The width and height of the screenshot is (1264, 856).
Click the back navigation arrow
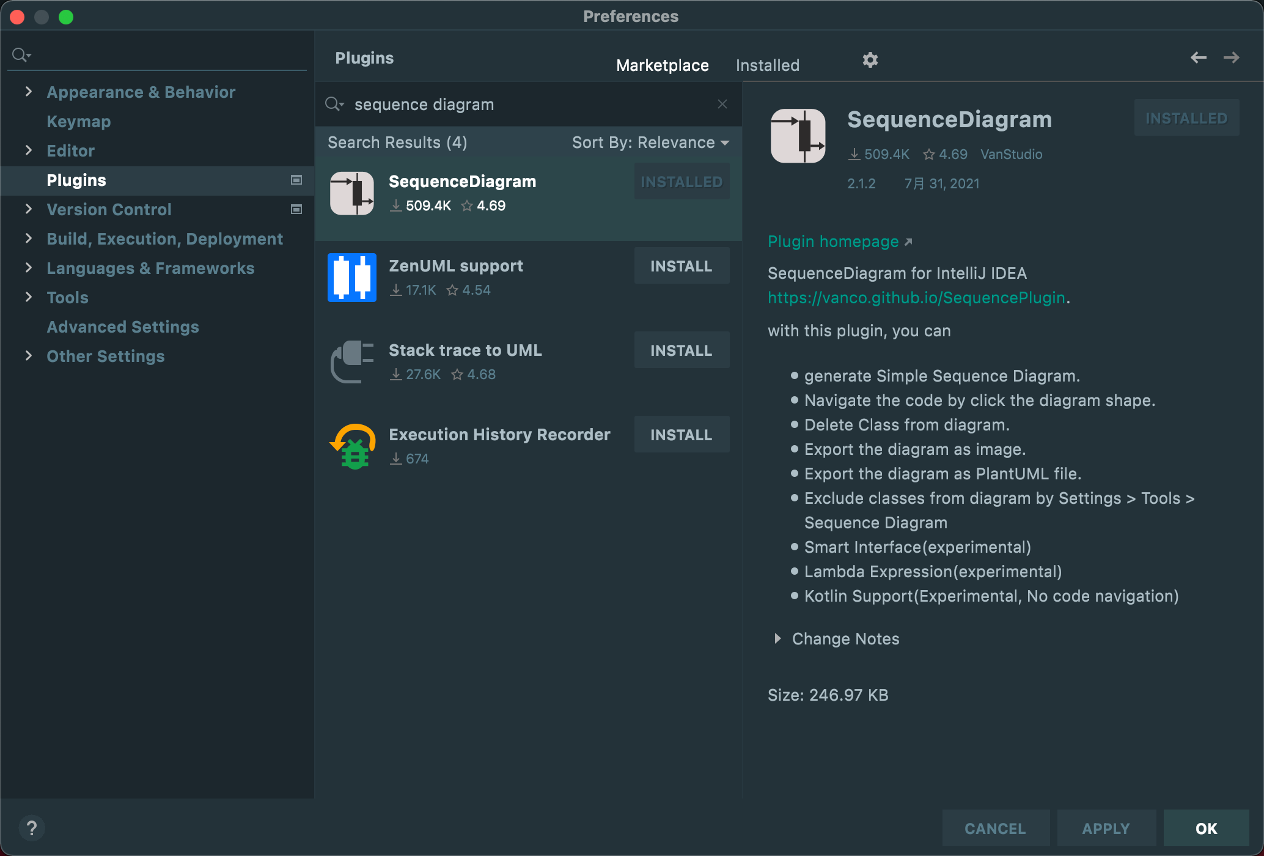(x=1198, y=57)
